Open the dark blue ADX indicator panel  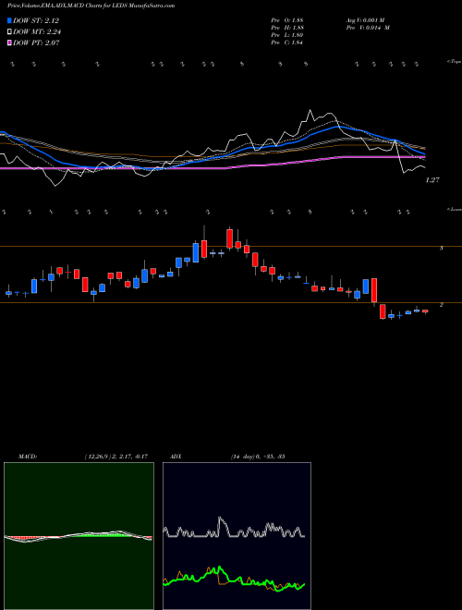click(x=237, y=536)
